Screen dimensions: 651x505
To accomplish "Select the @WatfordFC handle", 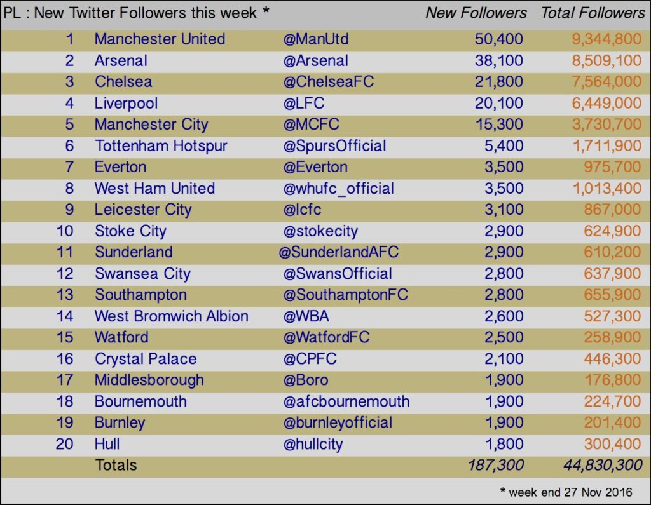I will (x=326, y=337).
